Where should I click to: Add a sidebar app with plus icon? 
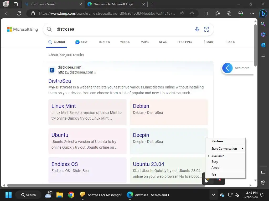[263, 57]
